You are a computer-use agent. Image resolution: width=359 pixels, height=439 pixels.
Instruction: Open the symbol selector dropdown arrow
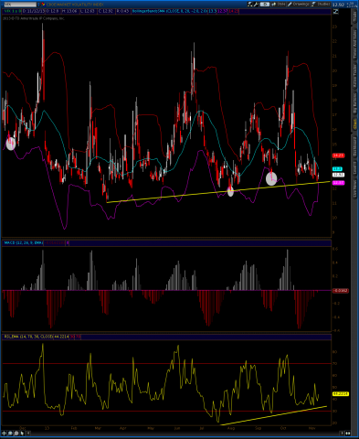(38, 5)
